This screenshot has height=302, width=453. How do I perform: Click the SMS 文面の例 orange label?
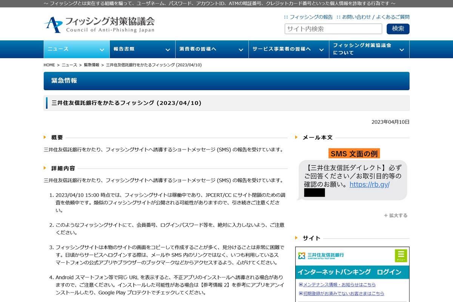pos(354,154)
